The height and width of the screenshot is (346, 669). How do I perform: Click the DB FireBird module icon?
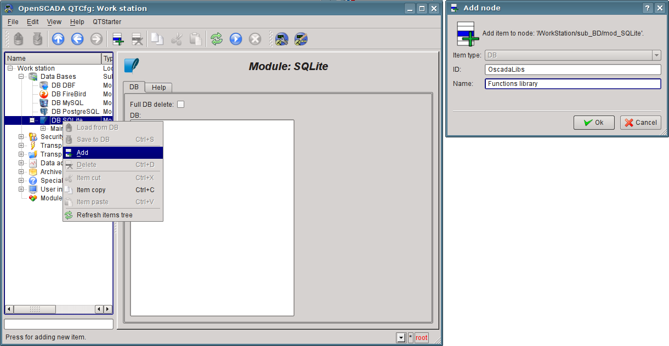click(44, 94)
